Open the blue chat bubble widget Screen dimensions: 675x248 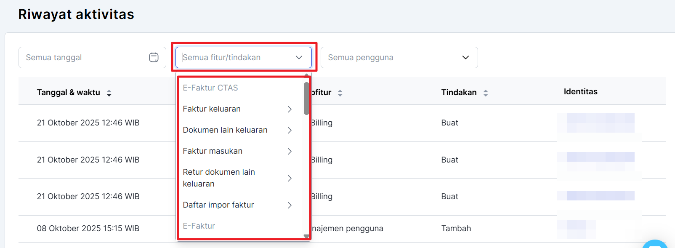pos(656,244)
